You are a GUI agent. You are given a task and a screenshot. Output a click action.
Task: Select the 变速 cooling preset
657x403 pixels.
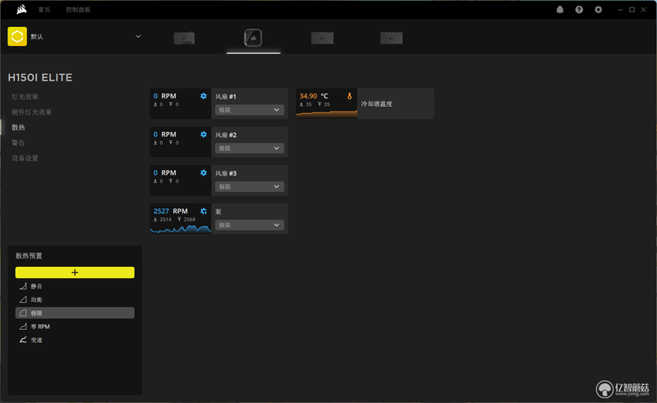[75, 340]
